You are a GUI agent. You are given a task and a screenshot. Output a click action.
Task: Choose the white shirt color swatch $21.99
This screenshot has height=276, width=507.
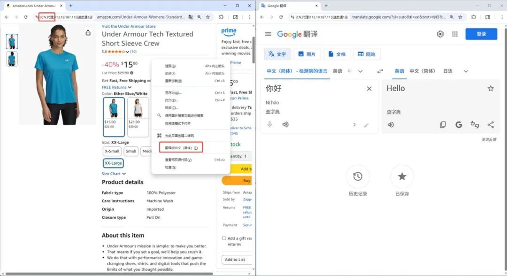(138, 117)
